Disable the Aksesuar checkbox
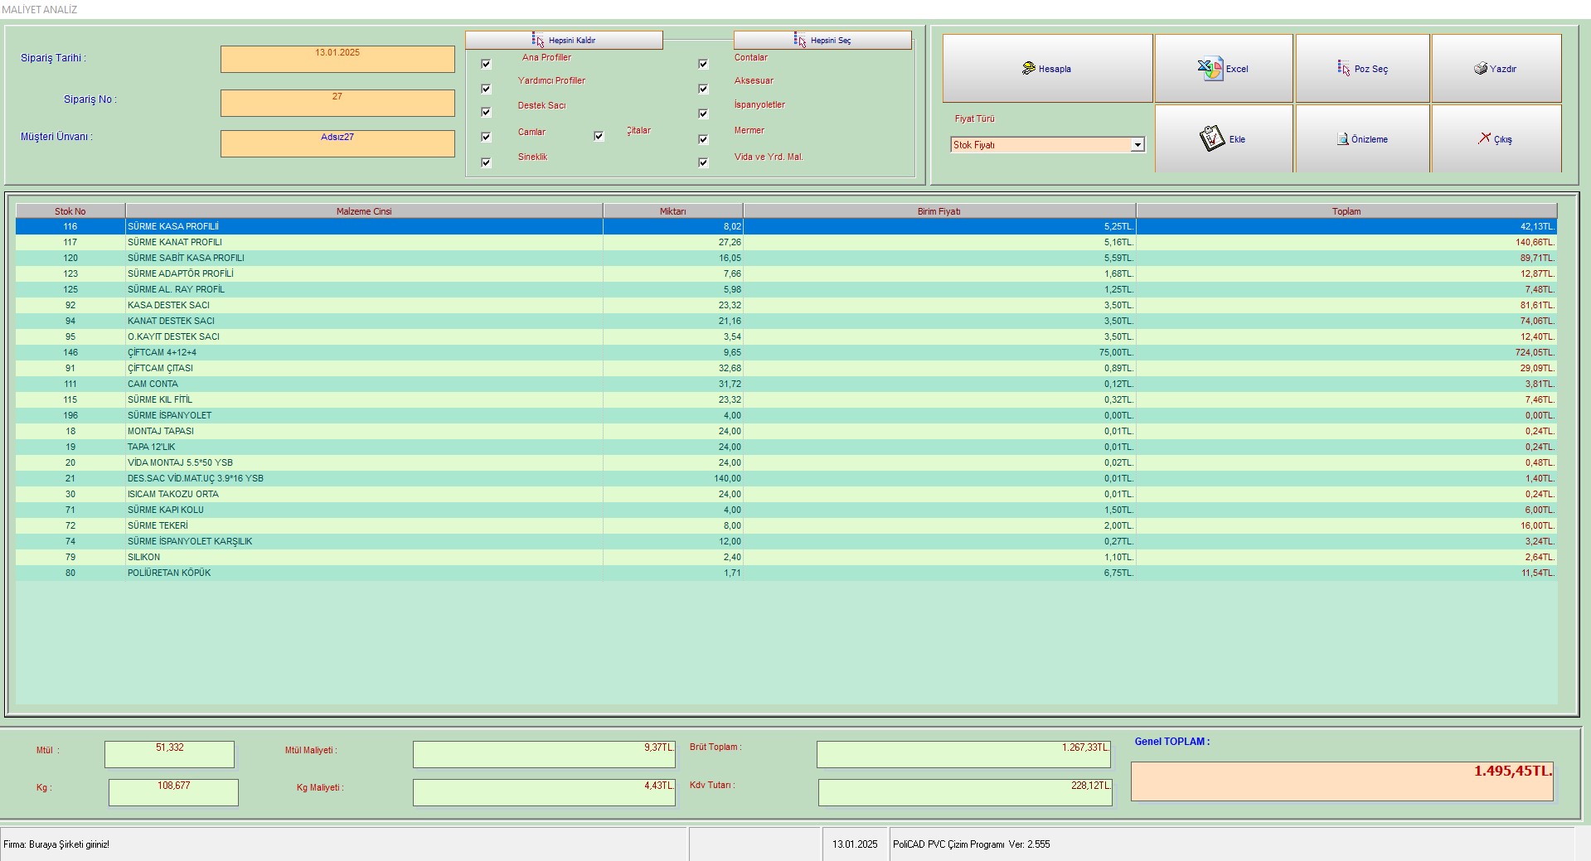 click(x=703, y=89)
